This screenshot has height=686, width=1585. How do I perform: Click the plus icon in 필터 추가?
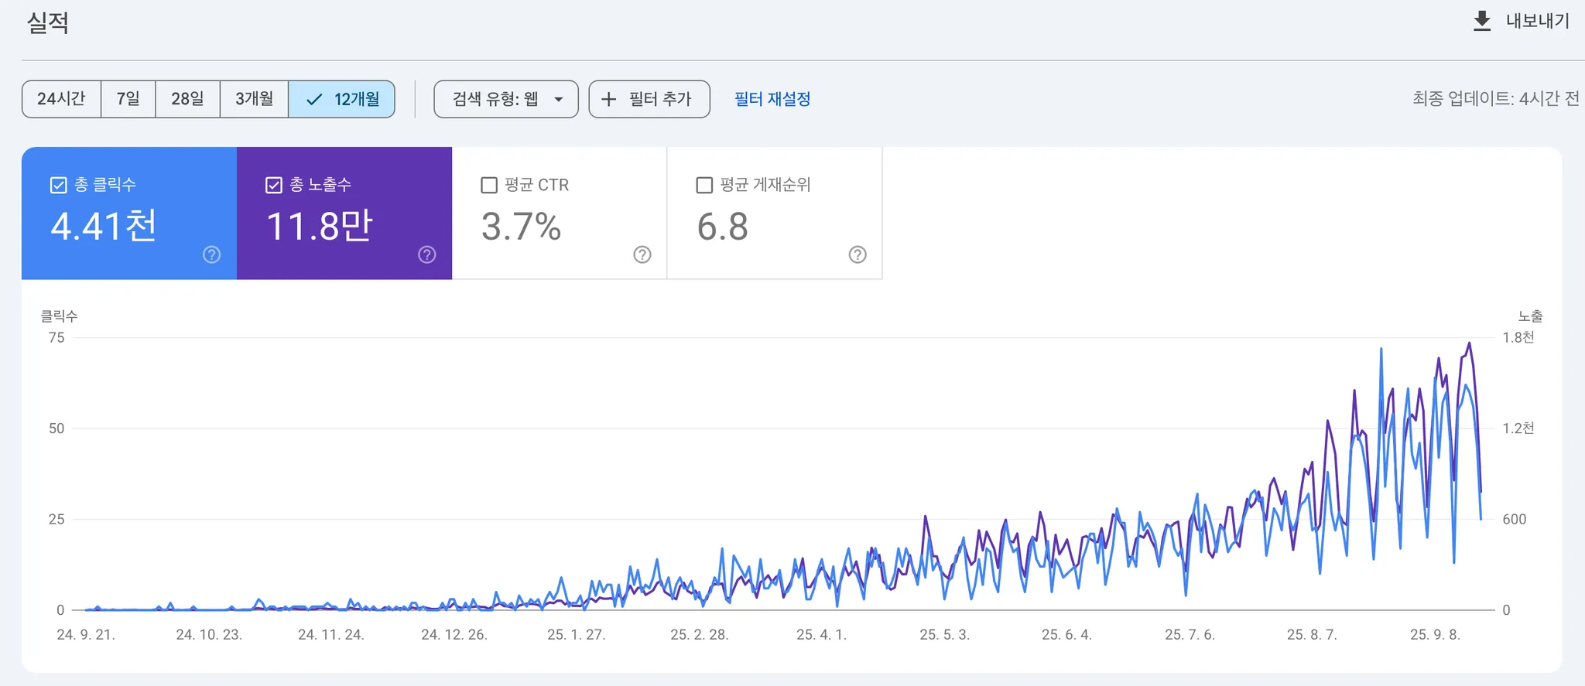[x=609, y=99]
